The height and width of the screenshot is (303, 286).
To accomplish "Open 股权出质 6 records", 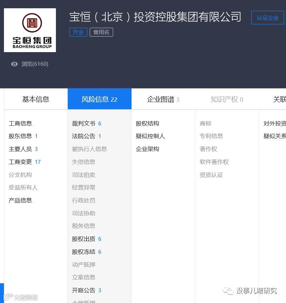I will coord(86,239).
